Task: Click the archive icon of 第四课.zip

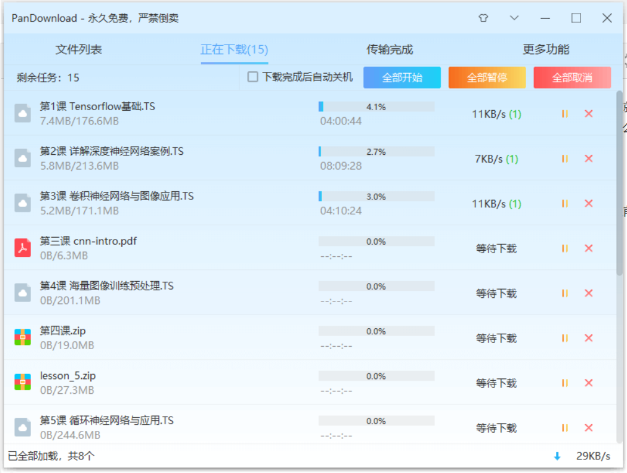Action: point(23,337)
